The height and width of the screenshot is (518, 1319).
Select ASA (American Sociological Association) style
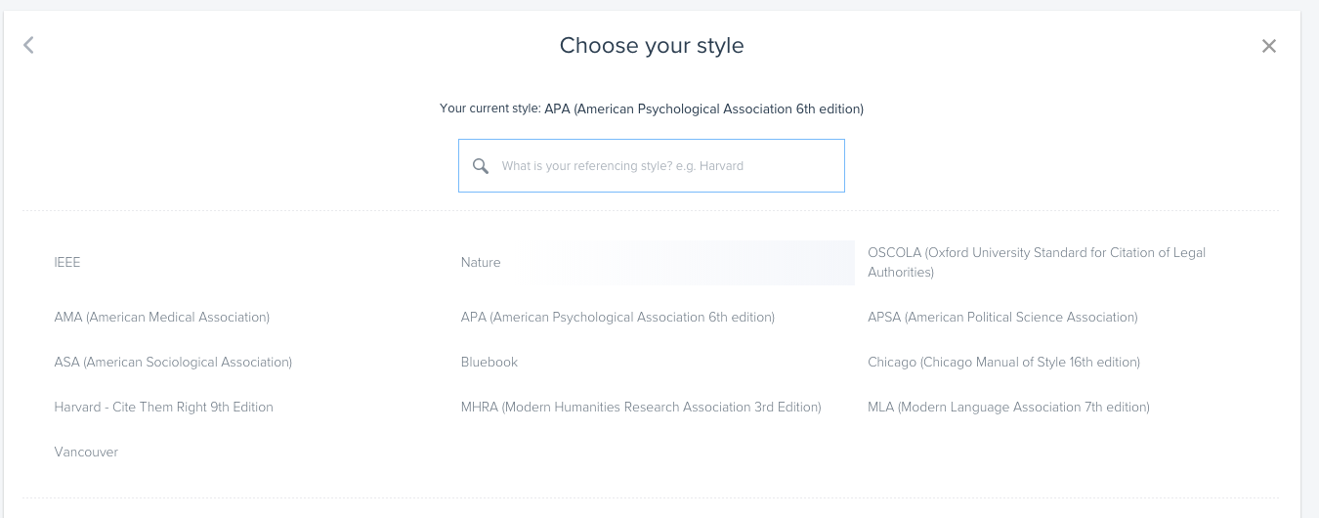(173, 363)
